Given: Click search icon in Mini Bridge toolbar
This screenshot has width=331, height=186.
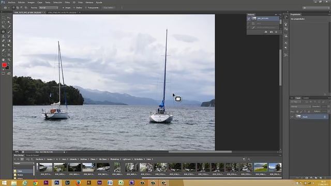Looking at the screenshot, I should point(249,159).
